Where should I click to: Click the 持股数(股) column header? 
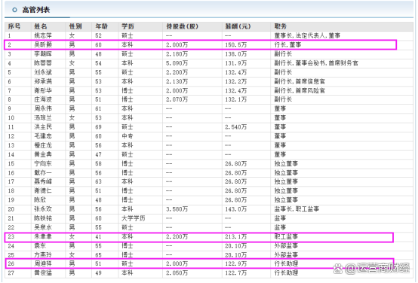point(183,26)
